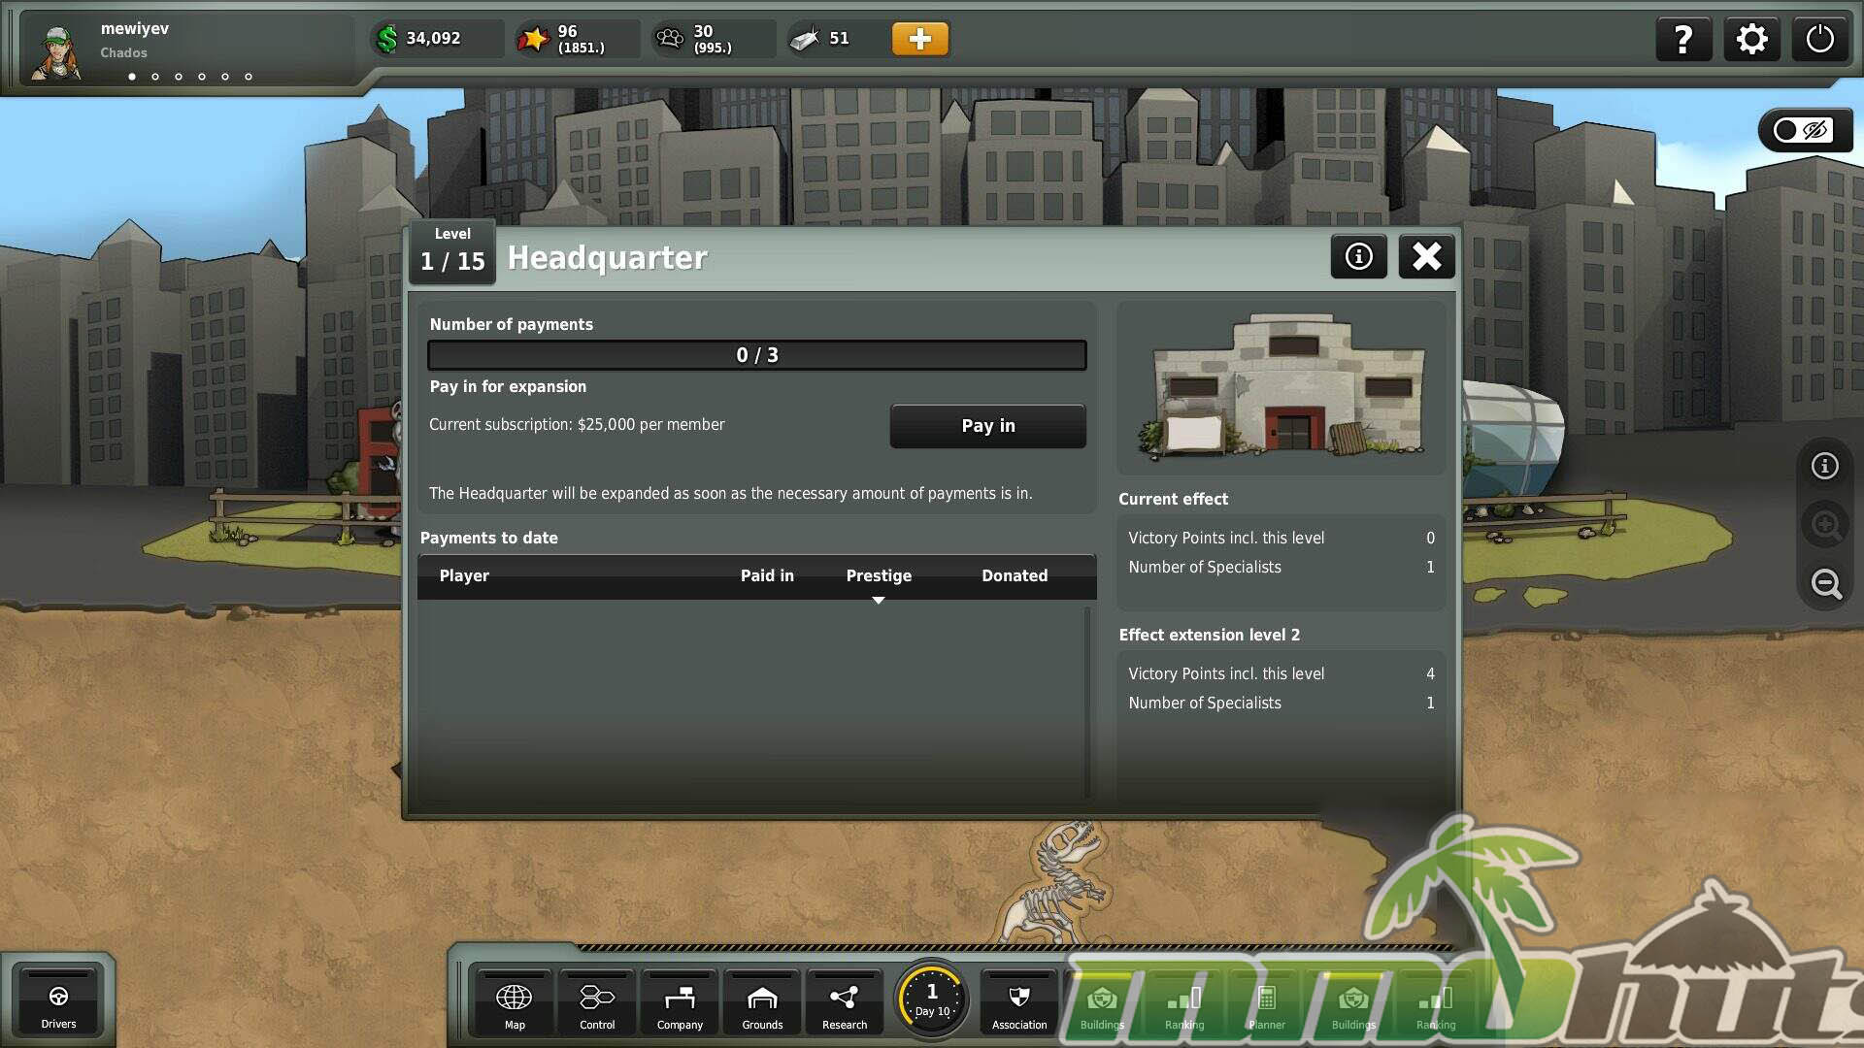Sort payments by Donated column
1864x1048 pixels.
click(1015, 575)
